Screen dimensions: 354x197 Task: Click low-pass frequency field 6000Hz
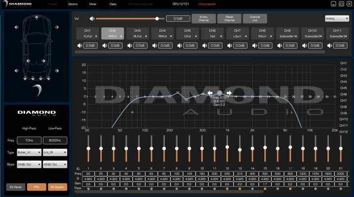(55, 140)
